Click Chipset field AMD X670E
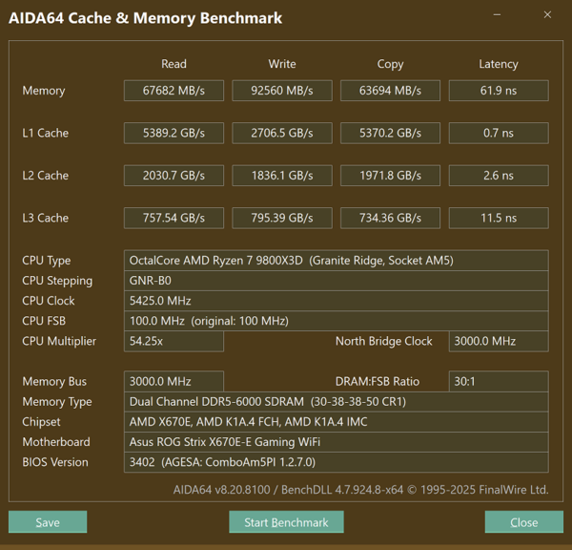The width and height of the screenshot is (572, 550). [337, 421]
